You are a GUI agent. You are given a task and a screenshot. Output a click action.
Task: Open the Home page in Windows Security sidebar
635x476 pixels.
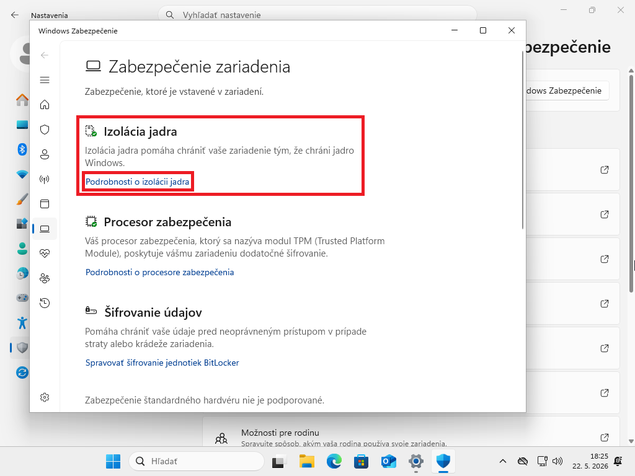coord(45,105)
